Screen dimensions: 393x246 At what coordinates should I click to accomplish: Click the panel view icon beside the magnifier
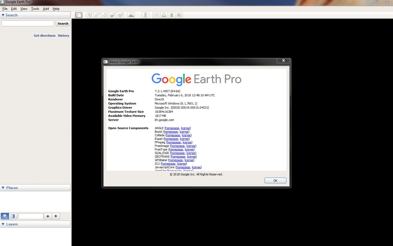click(13, 216)
